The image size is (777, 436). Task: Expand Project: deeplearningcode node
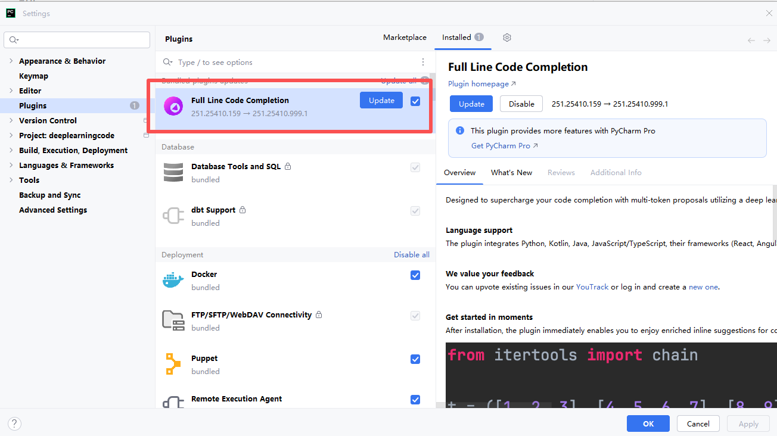11,135
